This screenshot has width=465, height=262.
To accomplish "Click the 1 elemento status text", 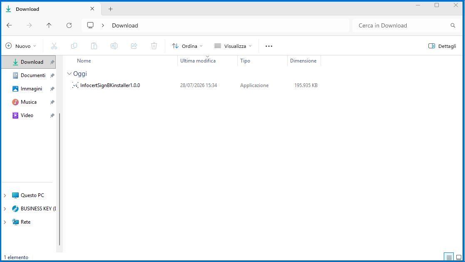I will pyautogui.click(x=16, y=257).
